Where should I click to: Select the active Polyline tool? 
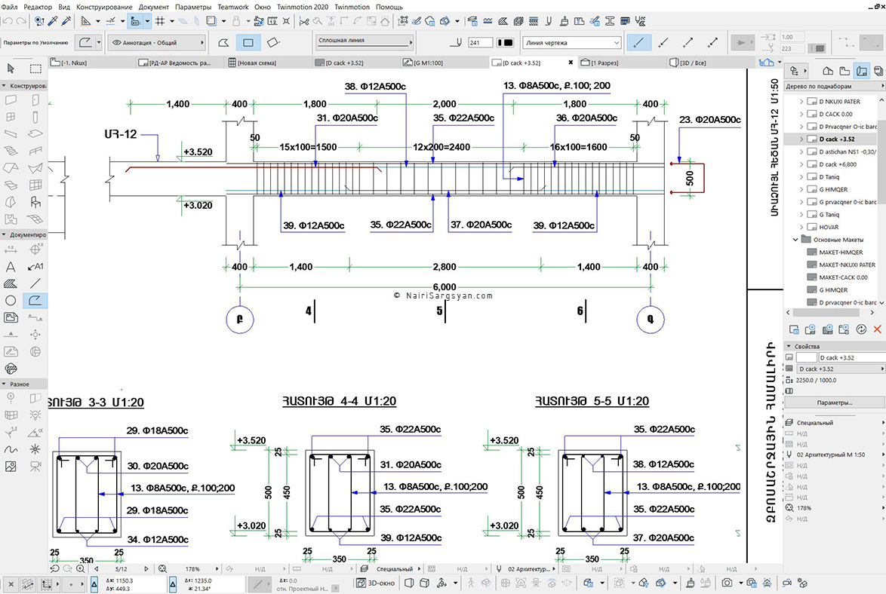(35, 300)
